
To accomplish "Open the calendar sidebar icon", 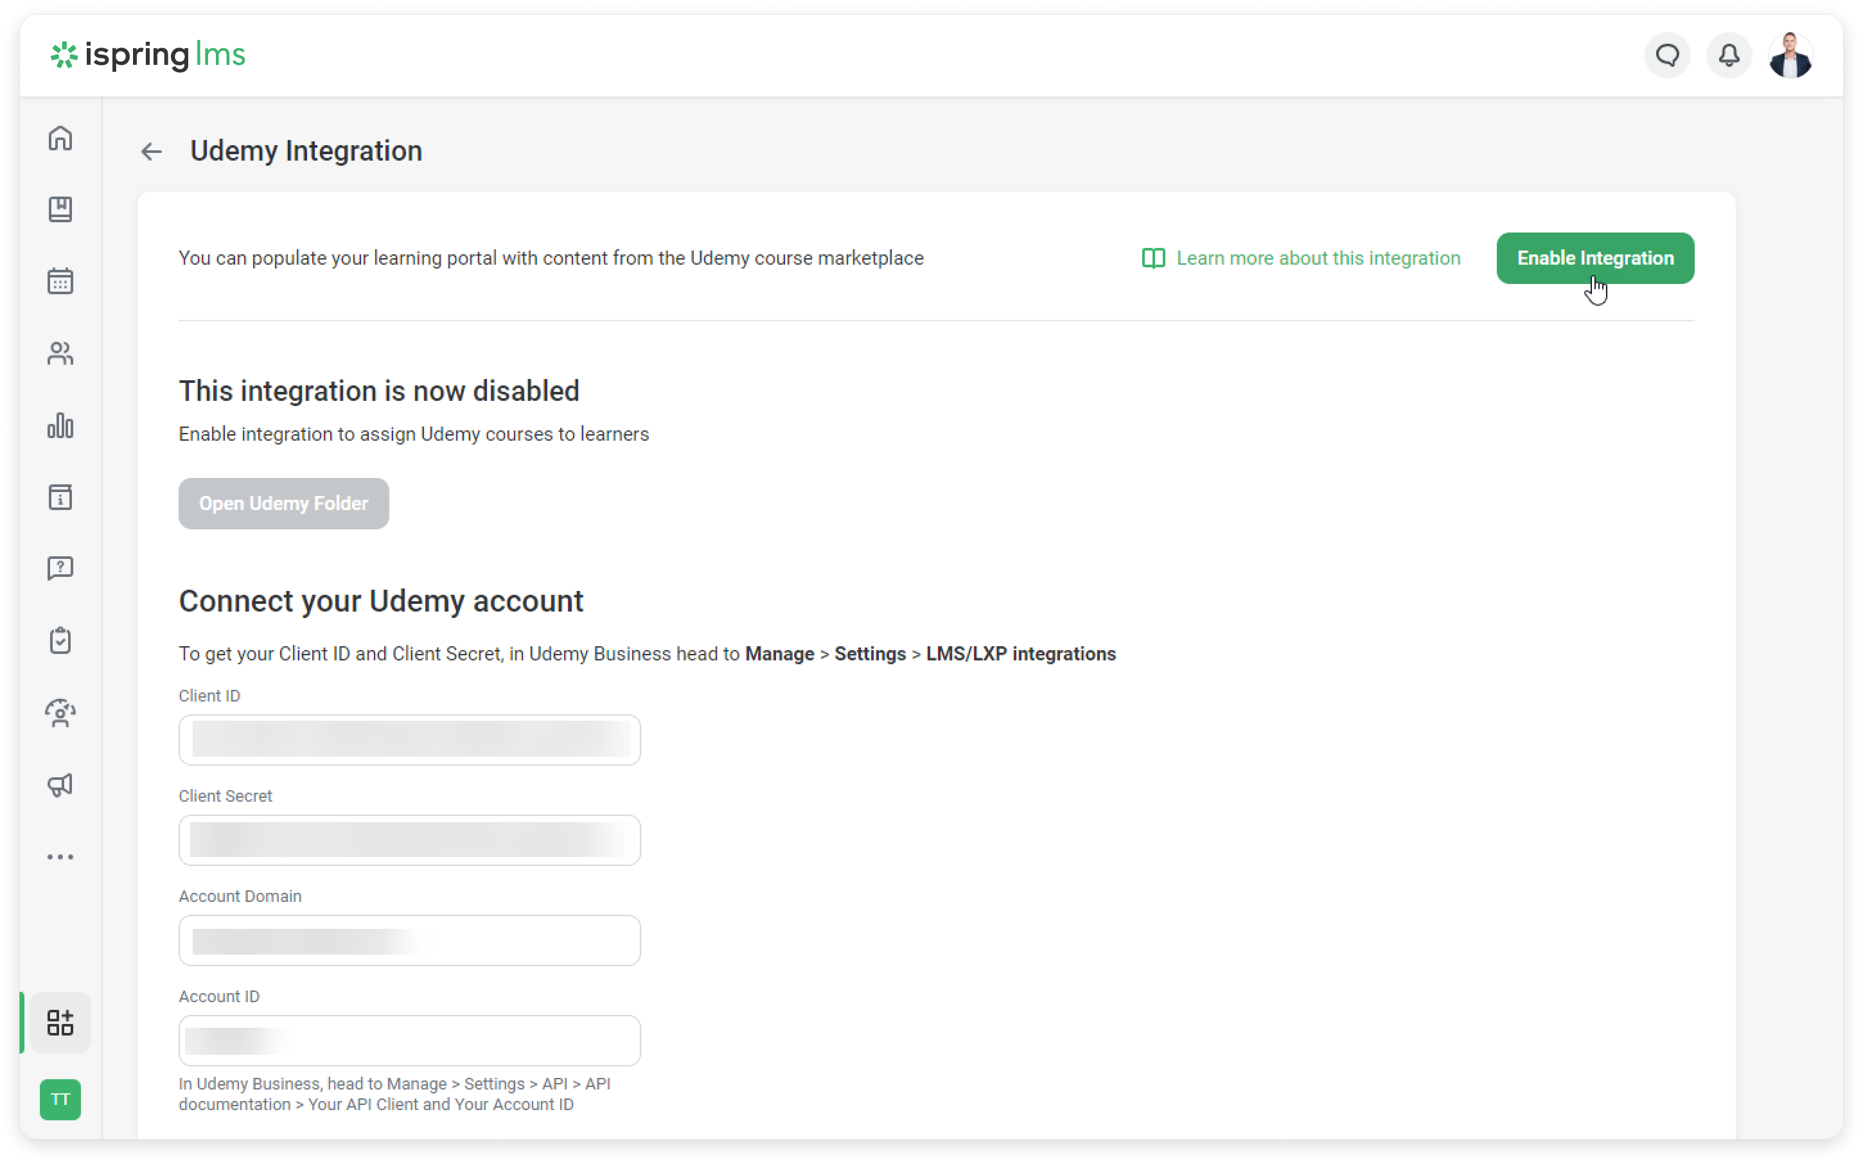I will 60,281.
